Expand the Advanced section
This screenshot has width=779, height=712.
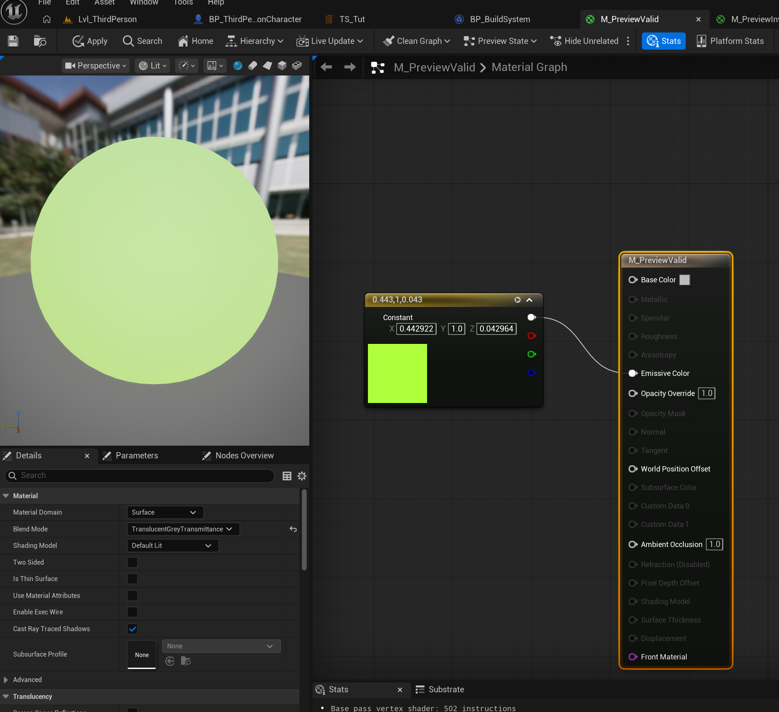pyautogui.click(x=6, y=680)
